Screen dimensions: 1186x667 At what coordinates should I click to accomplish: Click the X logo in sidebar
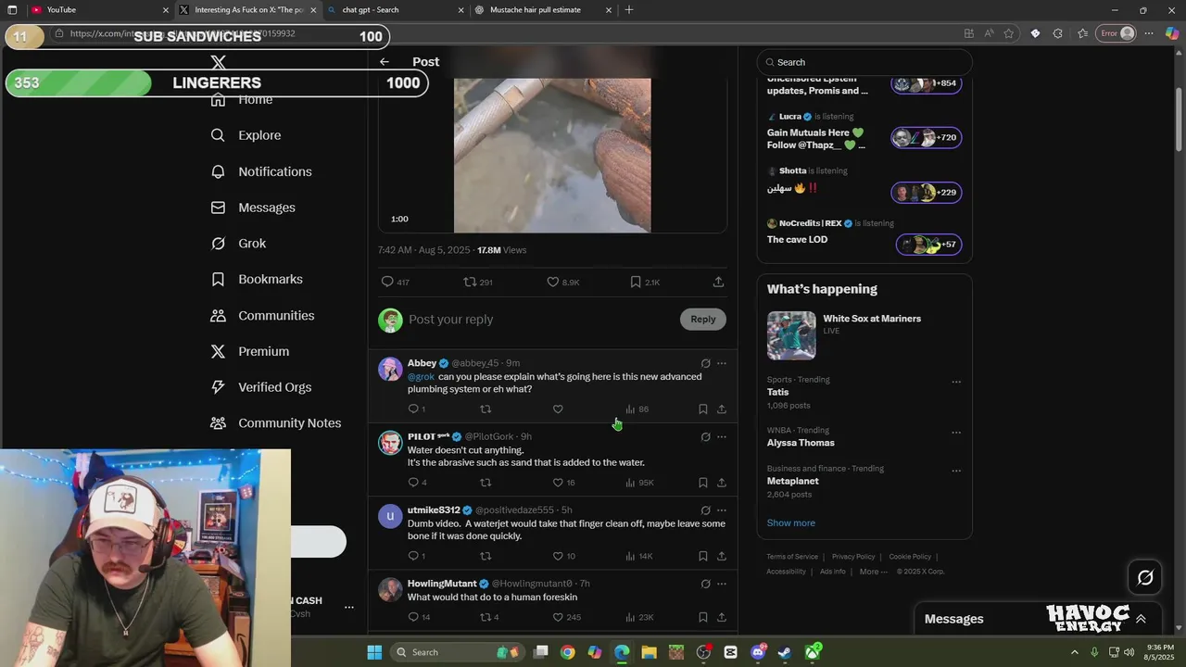[218, 62]
